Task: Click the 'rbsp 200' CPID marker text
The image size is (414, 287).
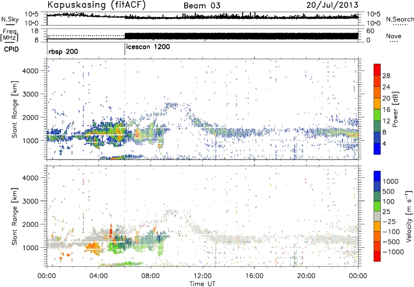Action: point(63,51)
